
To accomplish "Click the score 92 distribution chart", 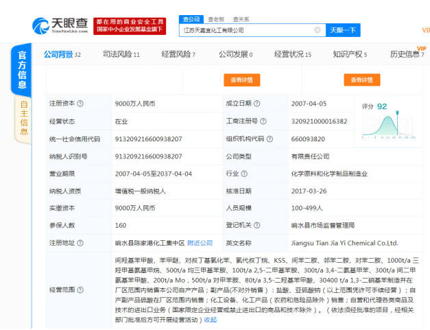I will click(x=389, y=126).
